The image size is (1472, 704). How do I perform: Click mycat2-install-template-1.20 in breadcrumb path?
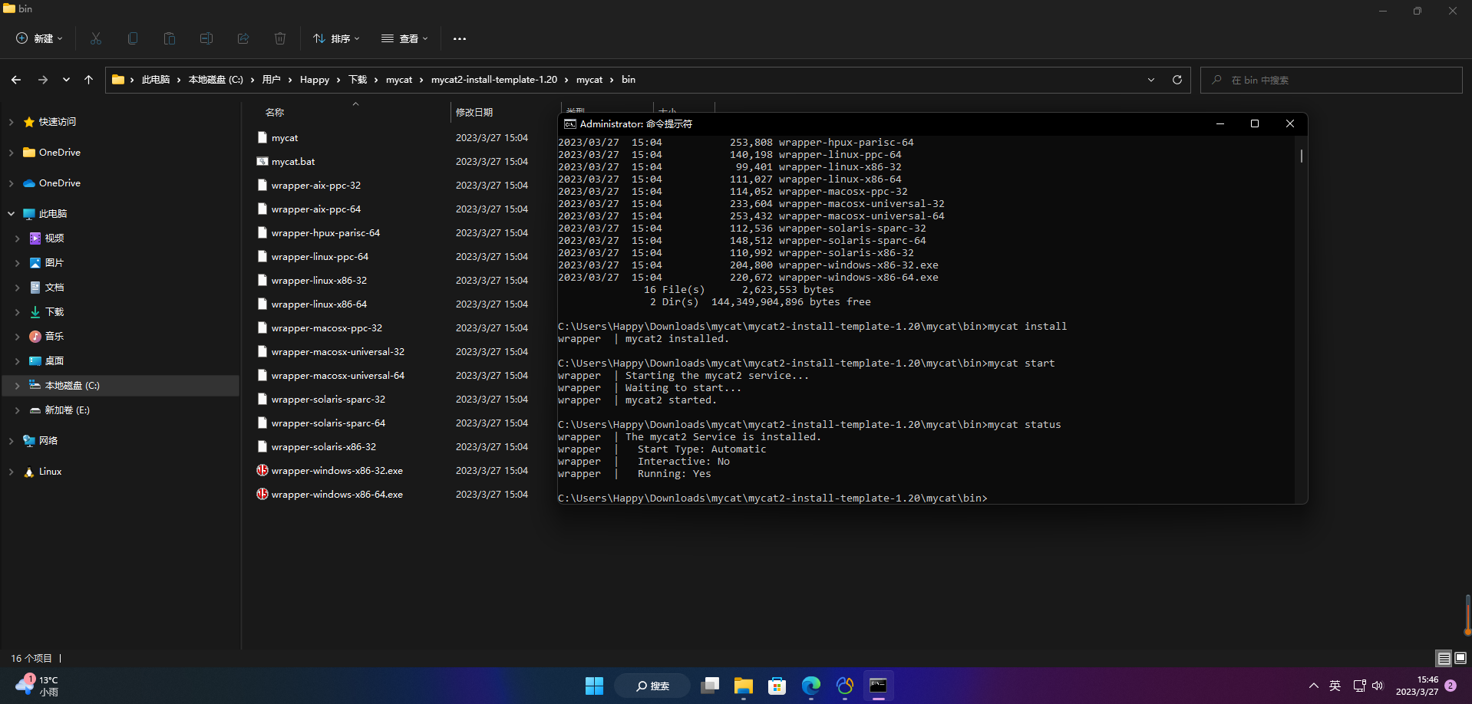click(494, 80)
